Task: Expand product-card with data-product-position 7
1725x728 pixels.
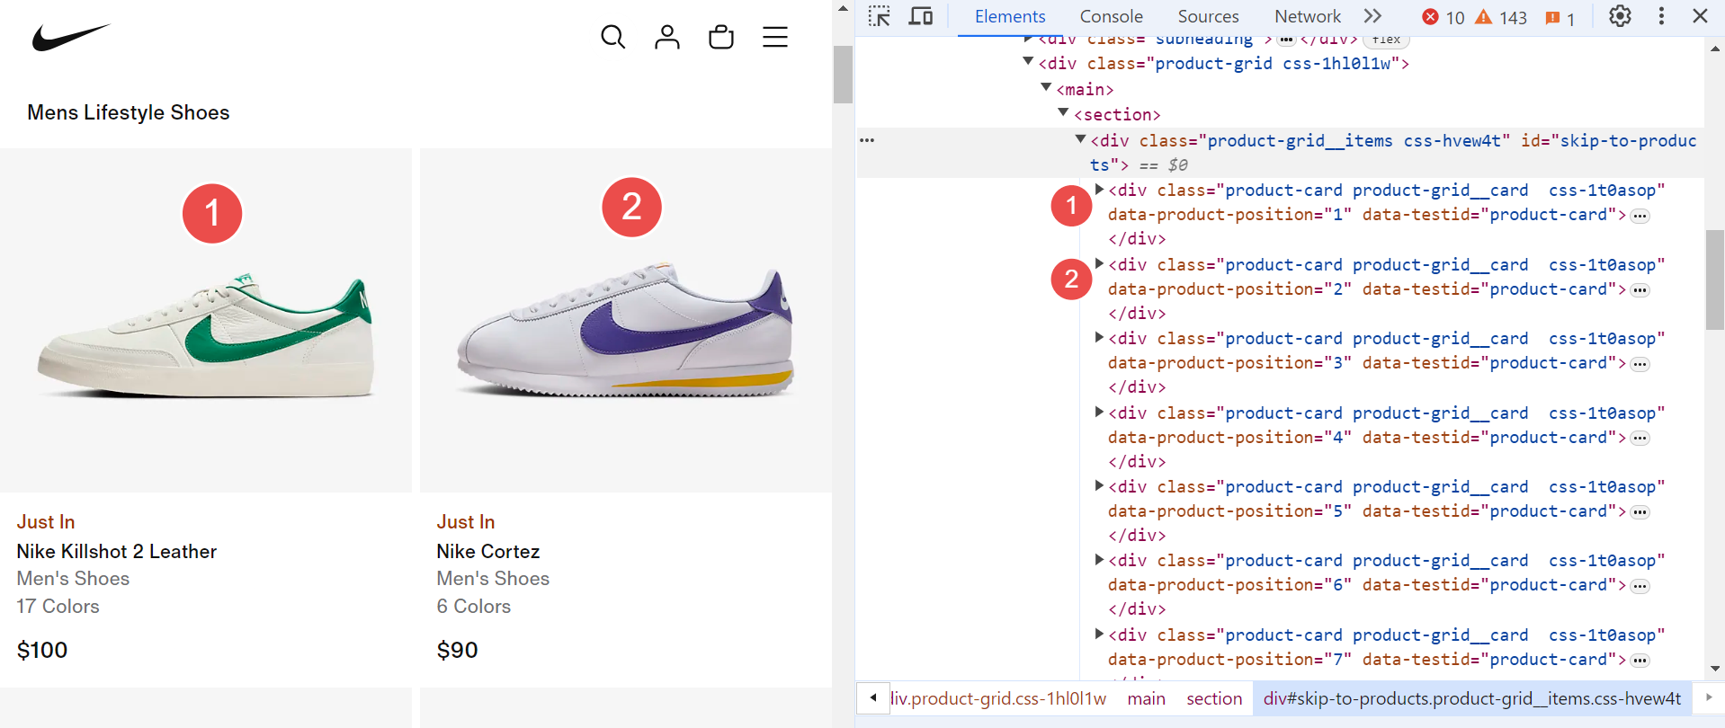Action: point(1099,634)
